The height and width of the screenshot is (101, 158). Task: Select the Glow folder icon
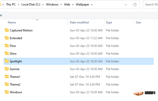(x=7, y=53)
